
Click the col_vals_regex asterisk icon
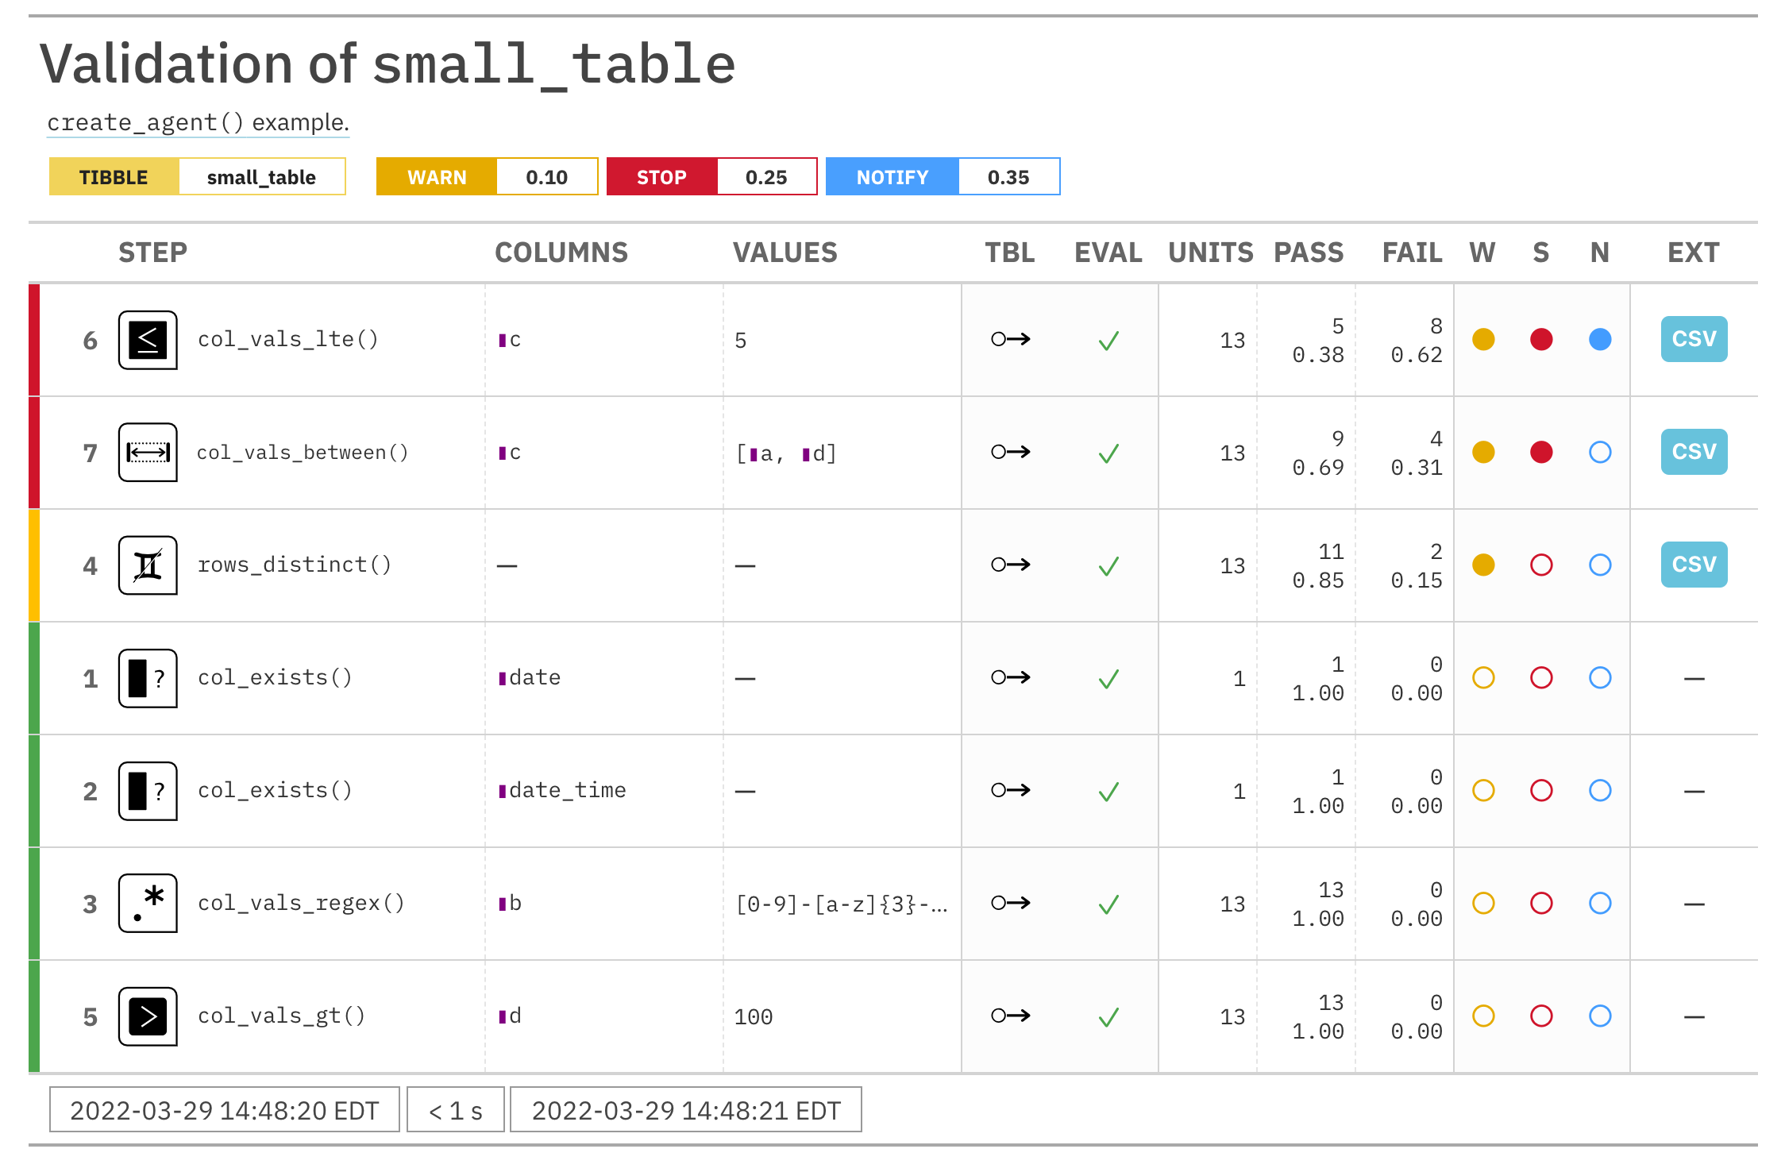click(x=148, y=904)
